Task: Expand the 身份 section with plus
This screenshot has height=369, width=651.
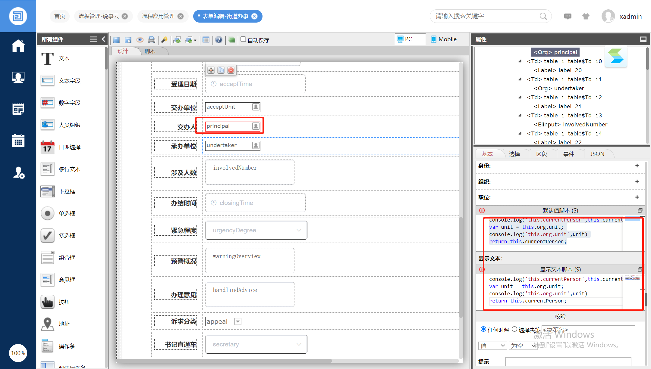Action: tap(637, 166)
